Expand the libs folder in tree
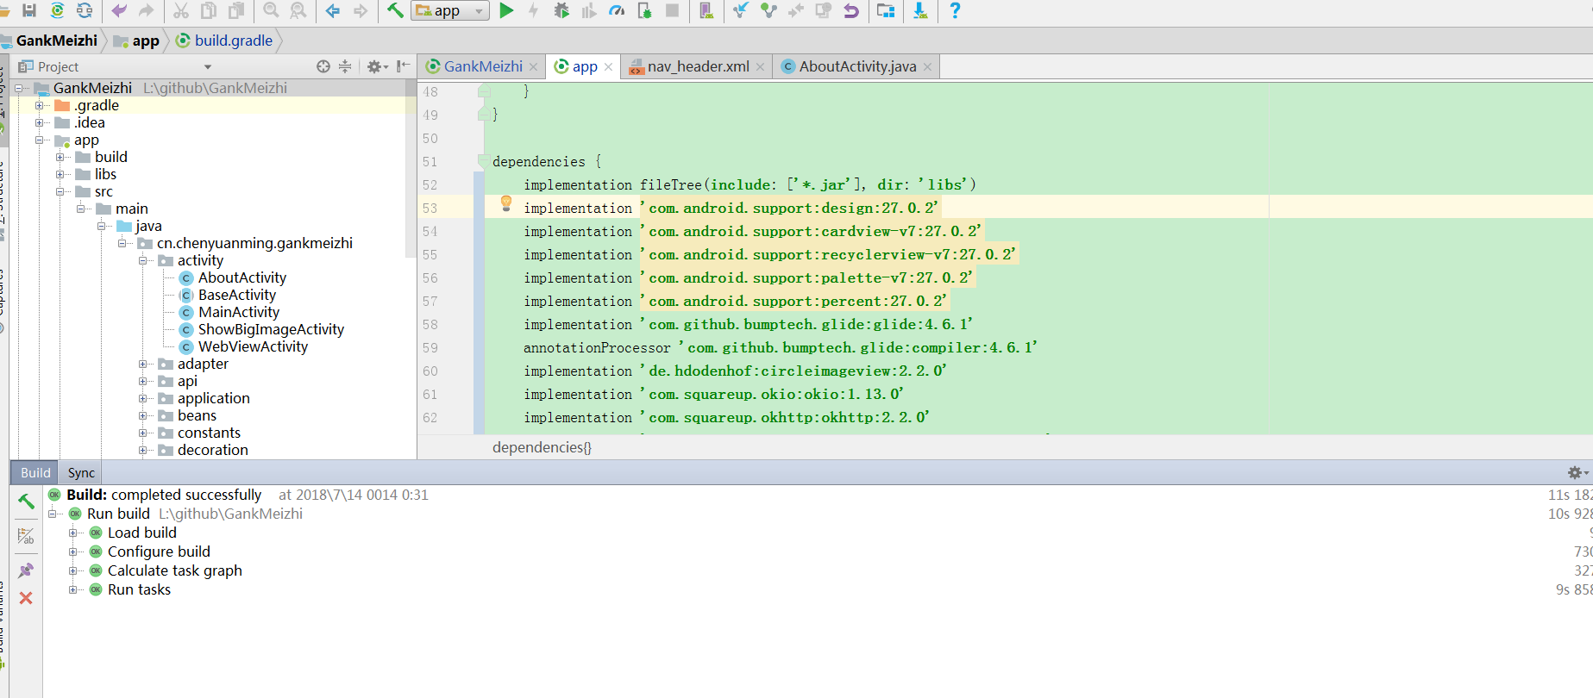This screenshot has width=1593, height=698. 60,174
